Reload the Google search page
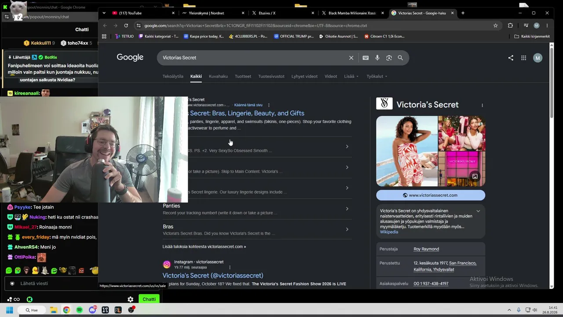The image size is (563, 317). coord(126,26)
